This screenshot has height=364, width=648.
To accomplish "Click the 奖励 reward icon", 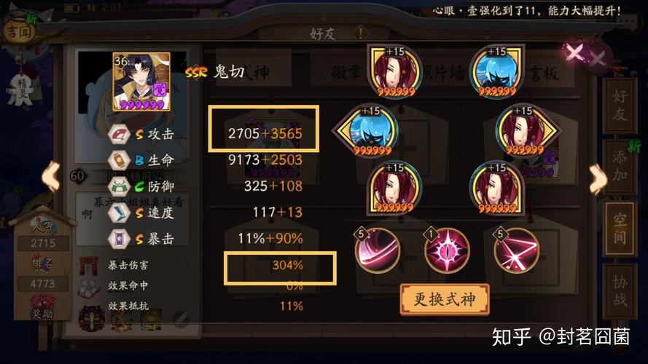I will pos(42,306).
